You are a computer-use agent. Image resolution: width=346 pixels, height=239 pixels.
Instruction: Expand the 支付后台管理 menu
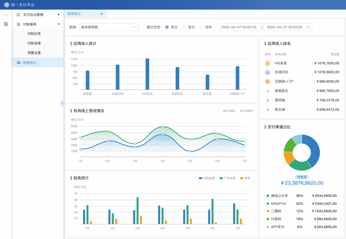point(37,15)
